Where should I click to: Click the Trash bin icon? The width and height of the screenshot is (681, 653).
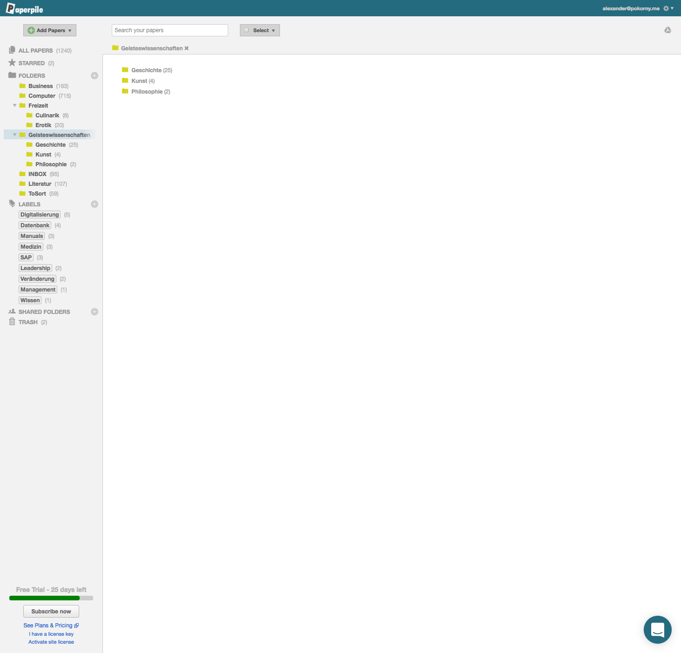(x=12, y=321)
